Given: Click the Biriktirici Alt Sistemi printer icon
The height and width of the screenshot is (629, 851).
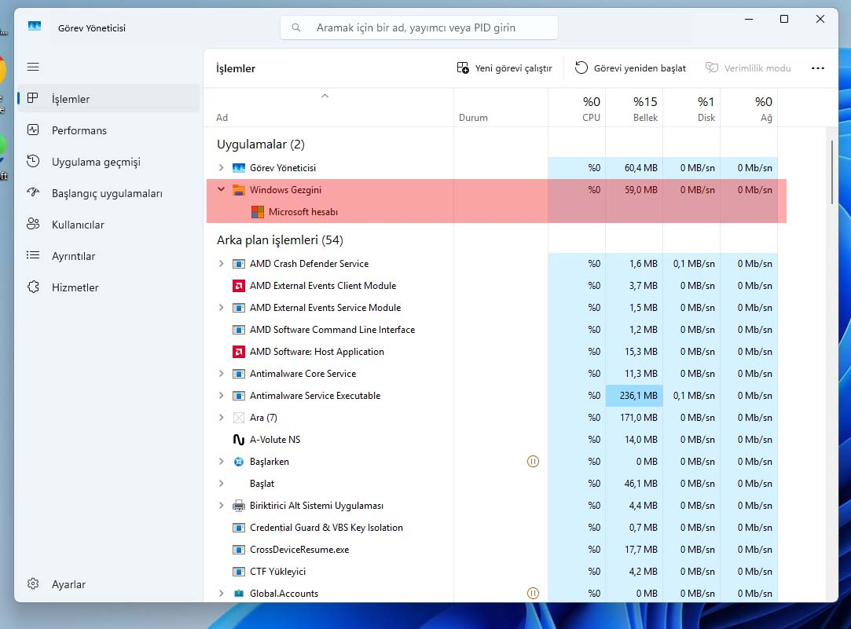Looking at the screenshot, I should tap(239, 506).
